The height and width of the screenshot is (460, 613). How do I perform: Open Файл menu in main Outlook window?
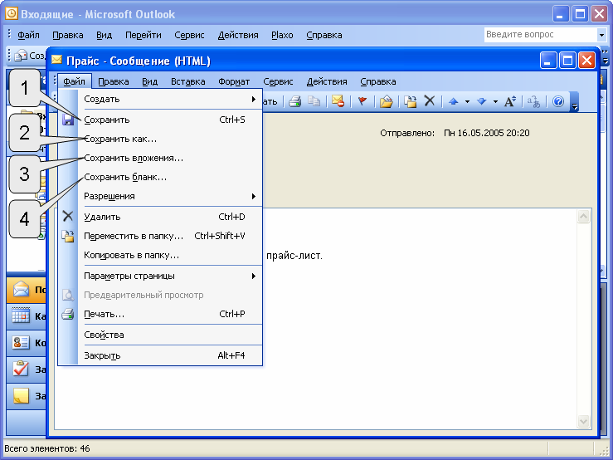click(28, 35)
